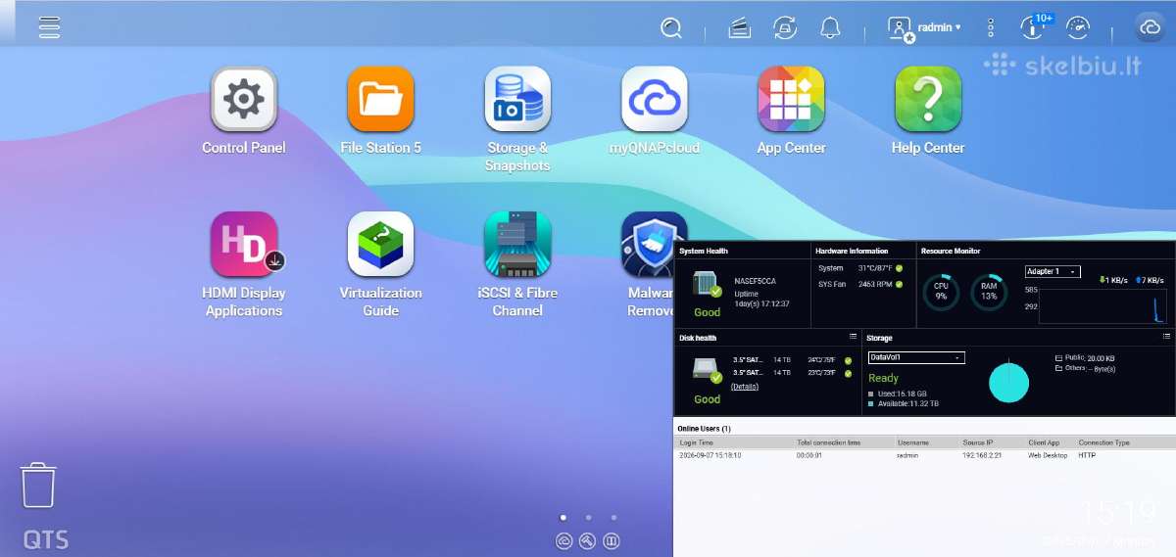Select second disk row 23°C/73°F
1176x557 pixels.
click(792, 373)
